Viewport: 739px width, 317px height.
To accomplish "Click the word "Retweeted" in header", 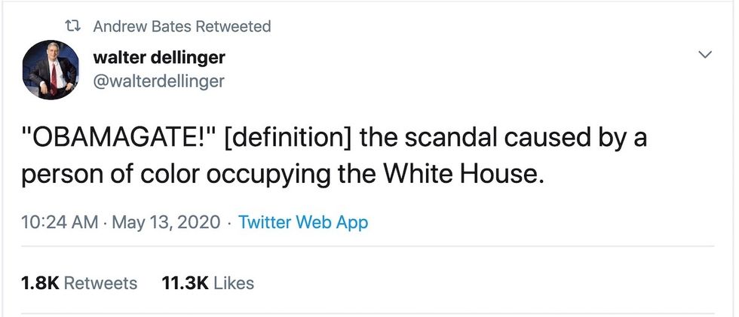I will tap(232, 26).
